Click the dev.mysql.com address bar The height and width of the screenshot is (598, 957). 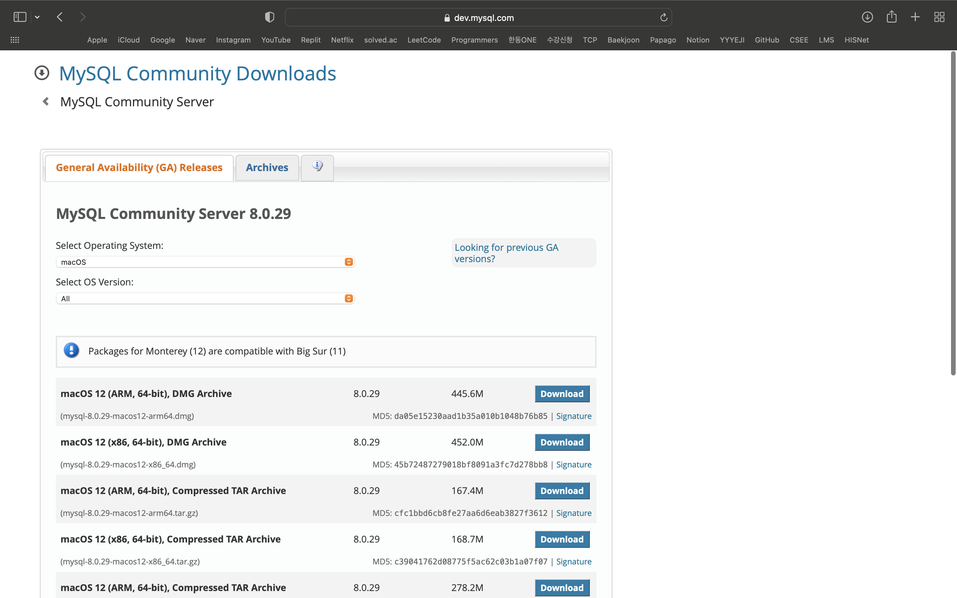[x=478, y=18]
